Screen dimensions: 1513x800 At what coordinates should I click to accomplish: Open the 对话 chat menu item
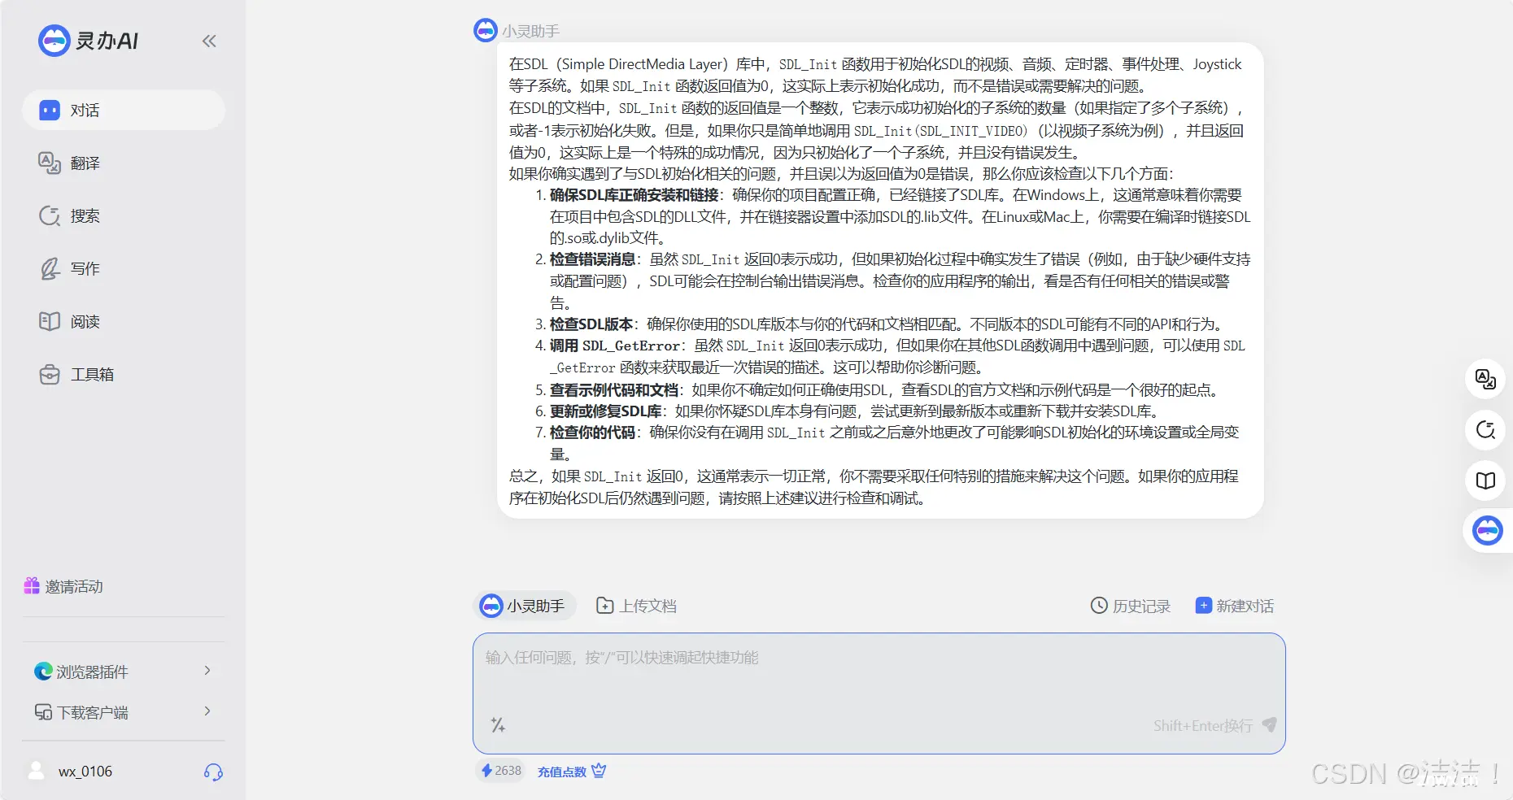click(124, 110)
